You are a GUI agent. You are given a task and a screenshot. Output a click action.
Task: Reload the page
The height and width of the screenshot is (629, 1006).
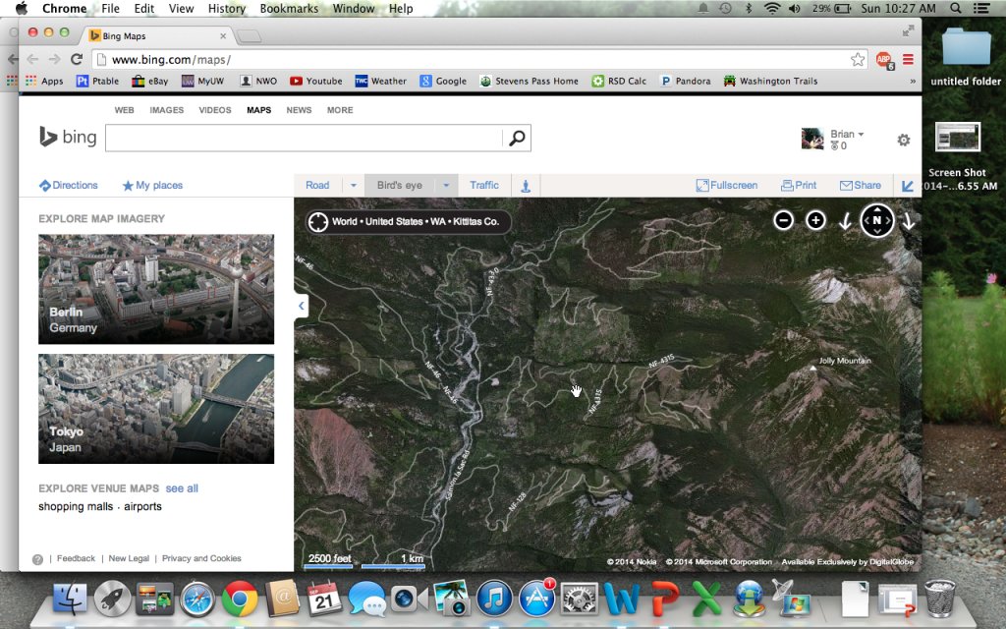pos(77,60)
